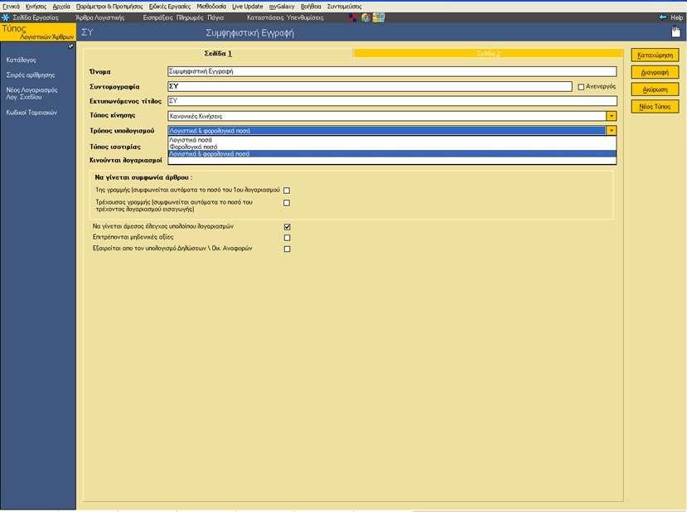Click the Όνομα input field
687x512 pixels.
(x=392, y=71)
